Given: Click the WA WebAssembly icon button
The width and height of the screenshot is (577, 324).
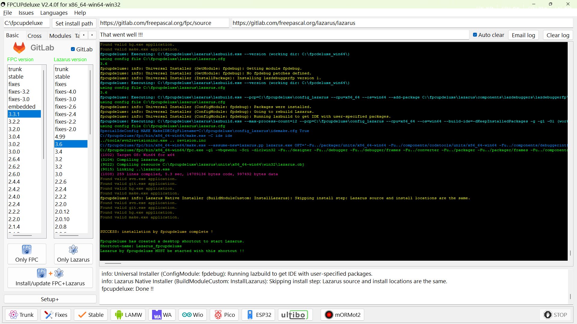Looking at the screenshot, I should (162, 315).
